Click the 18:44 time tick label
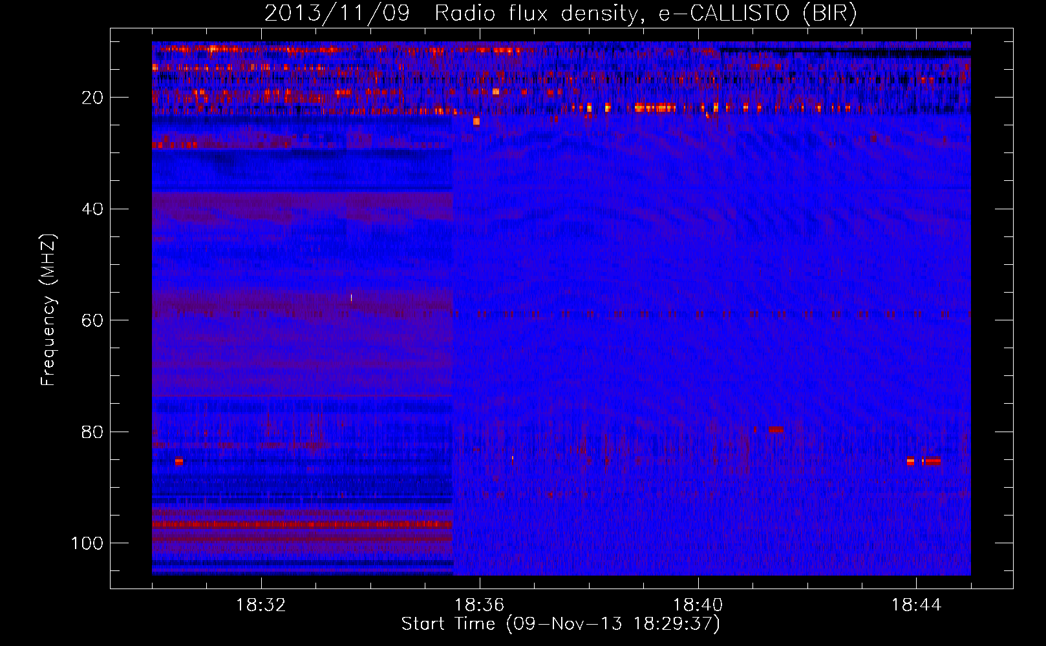Screen dimensions: 1046x646 (916, 605)
